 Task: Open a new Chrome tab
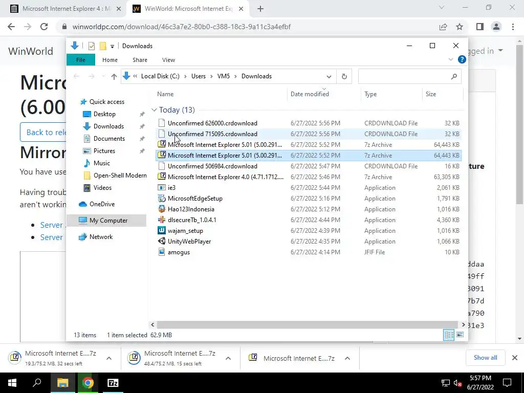tap(260, 9)
